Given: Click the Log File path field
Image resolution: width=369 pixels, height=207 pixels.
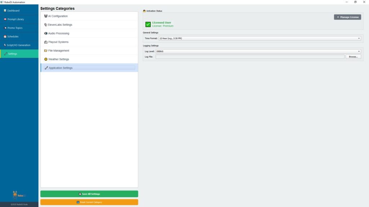Looking at the screenshot, I should click(x=250, y=57).
